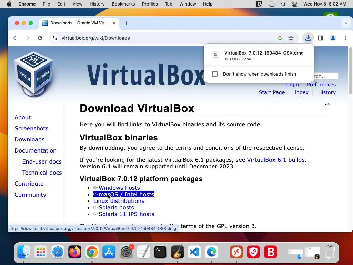Click the website search field

pyautogui.click(x=325, y=76)
